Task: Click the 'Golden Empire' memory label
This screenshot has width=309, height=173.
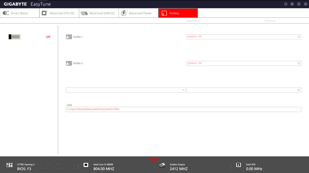Action: (177, 164)
